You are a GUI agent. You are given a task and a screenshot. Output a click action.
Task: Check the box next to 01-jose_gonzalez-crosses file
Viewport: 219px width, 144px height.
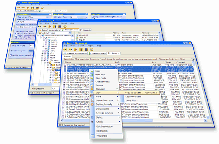pyautogui.click(x=65, y=64)
